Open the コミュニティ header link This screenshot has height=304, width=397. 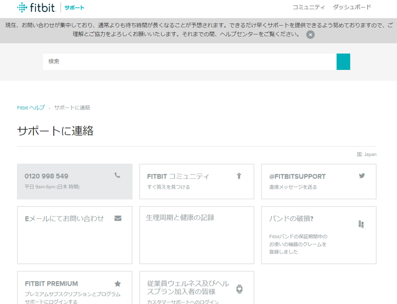309,7
